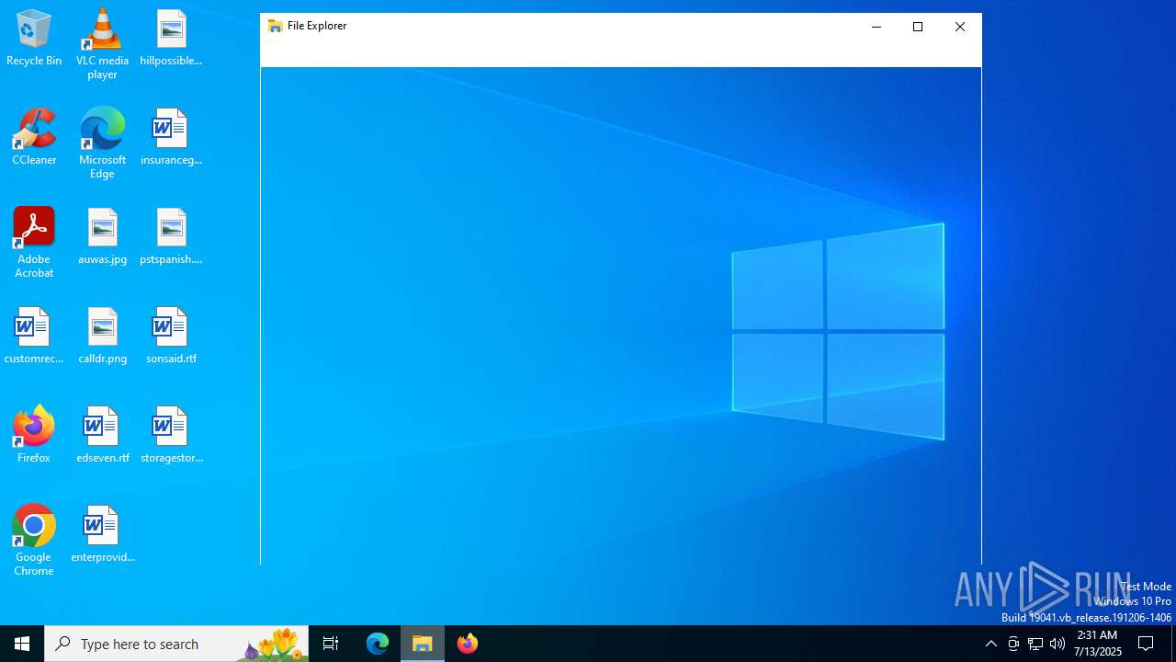Select the CCleaner desktop shortcut
The width and height of the screenshot is (1176, 662).
coord(34,138)
